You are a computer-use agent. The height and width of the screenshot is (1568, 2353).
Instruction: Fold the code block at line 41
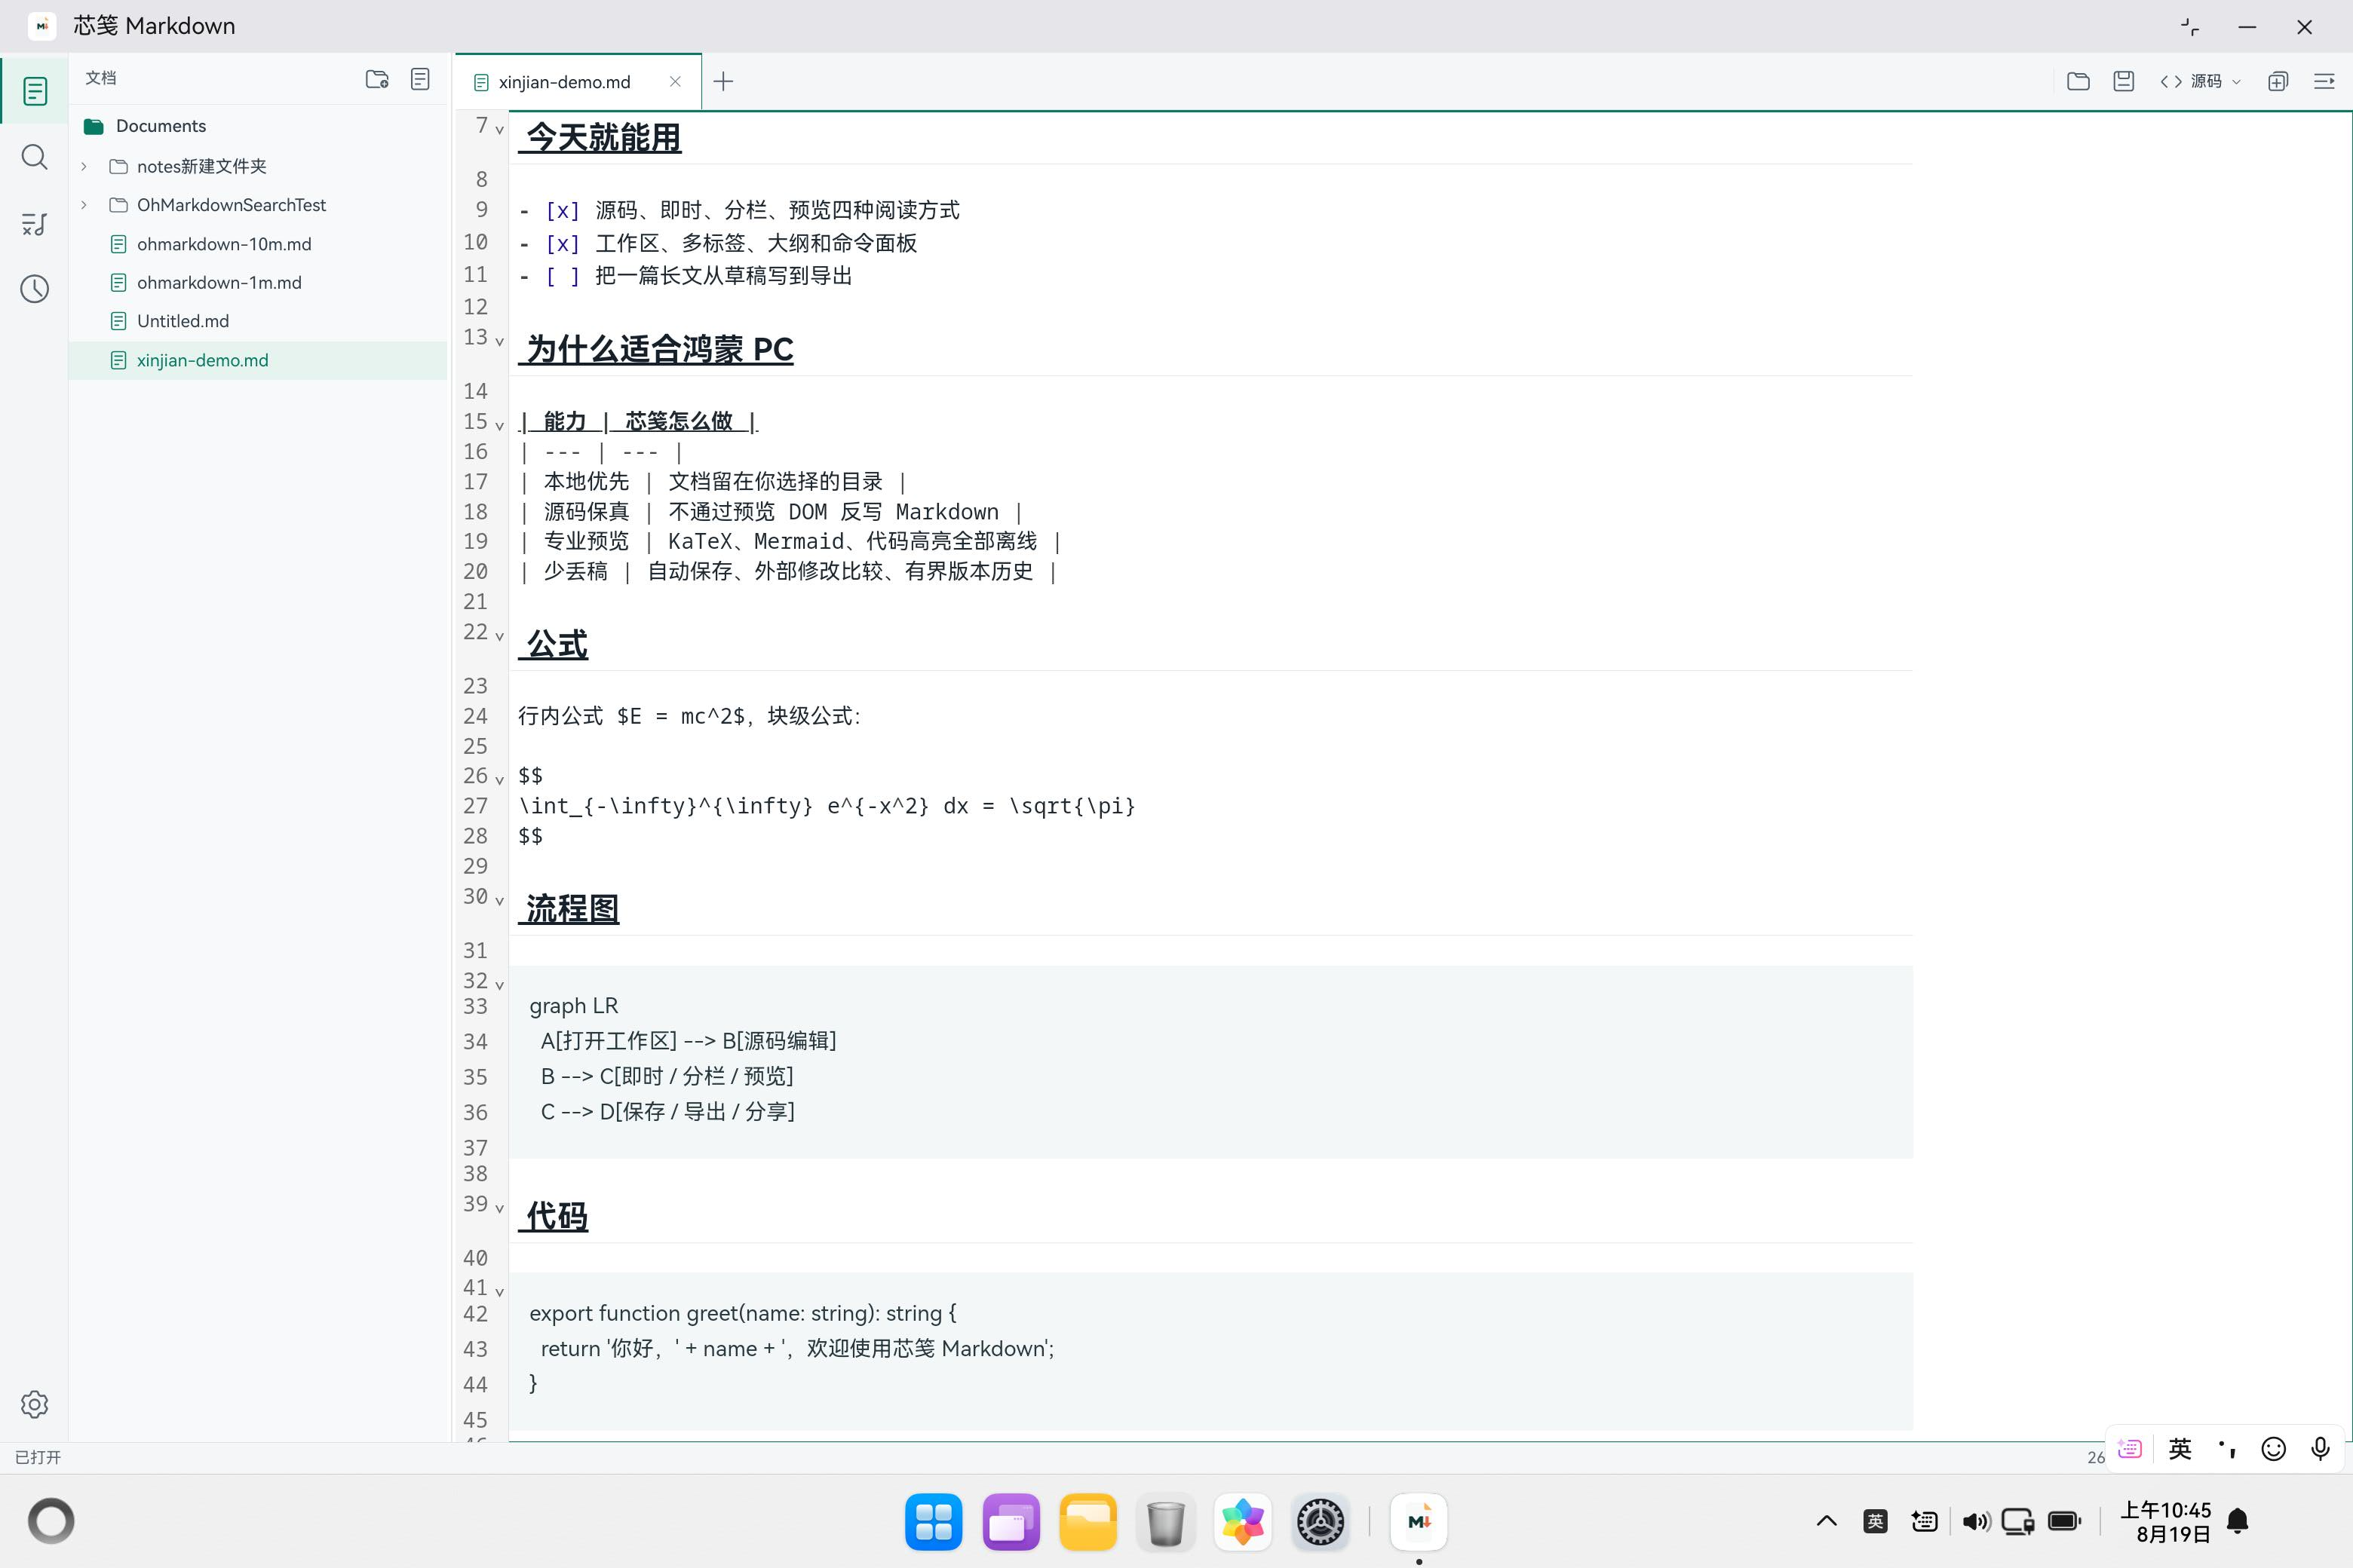499,1292
